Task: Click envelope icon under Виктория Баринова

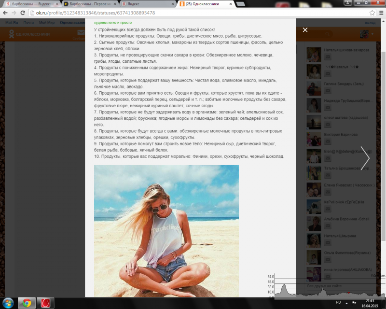Action: (x=328, y=141)
